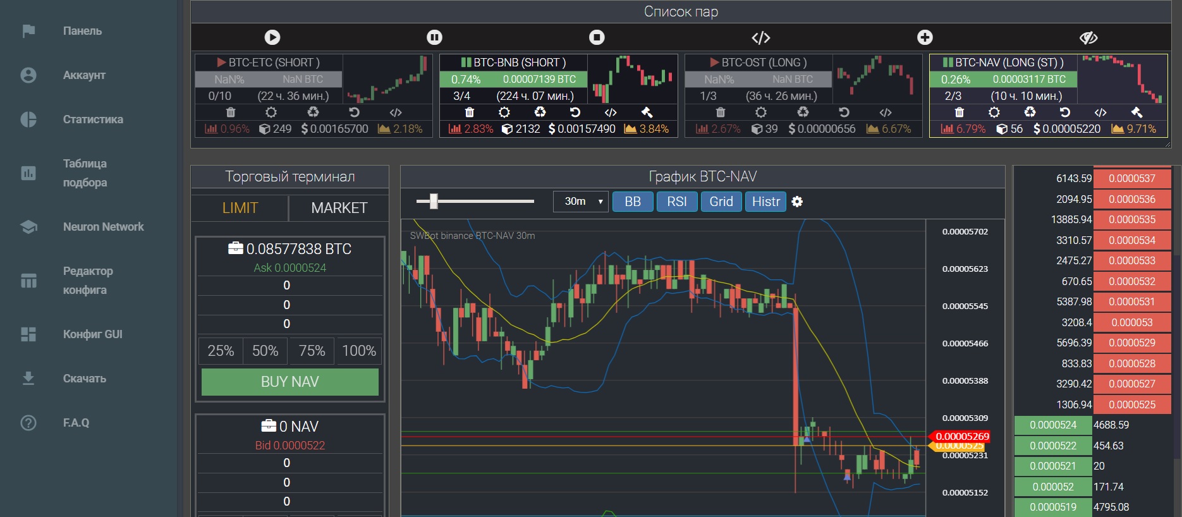1182x517 pixels.
Task: Delete the BTC-OST pair with trash icon
Action: click(x=720, y=113)
